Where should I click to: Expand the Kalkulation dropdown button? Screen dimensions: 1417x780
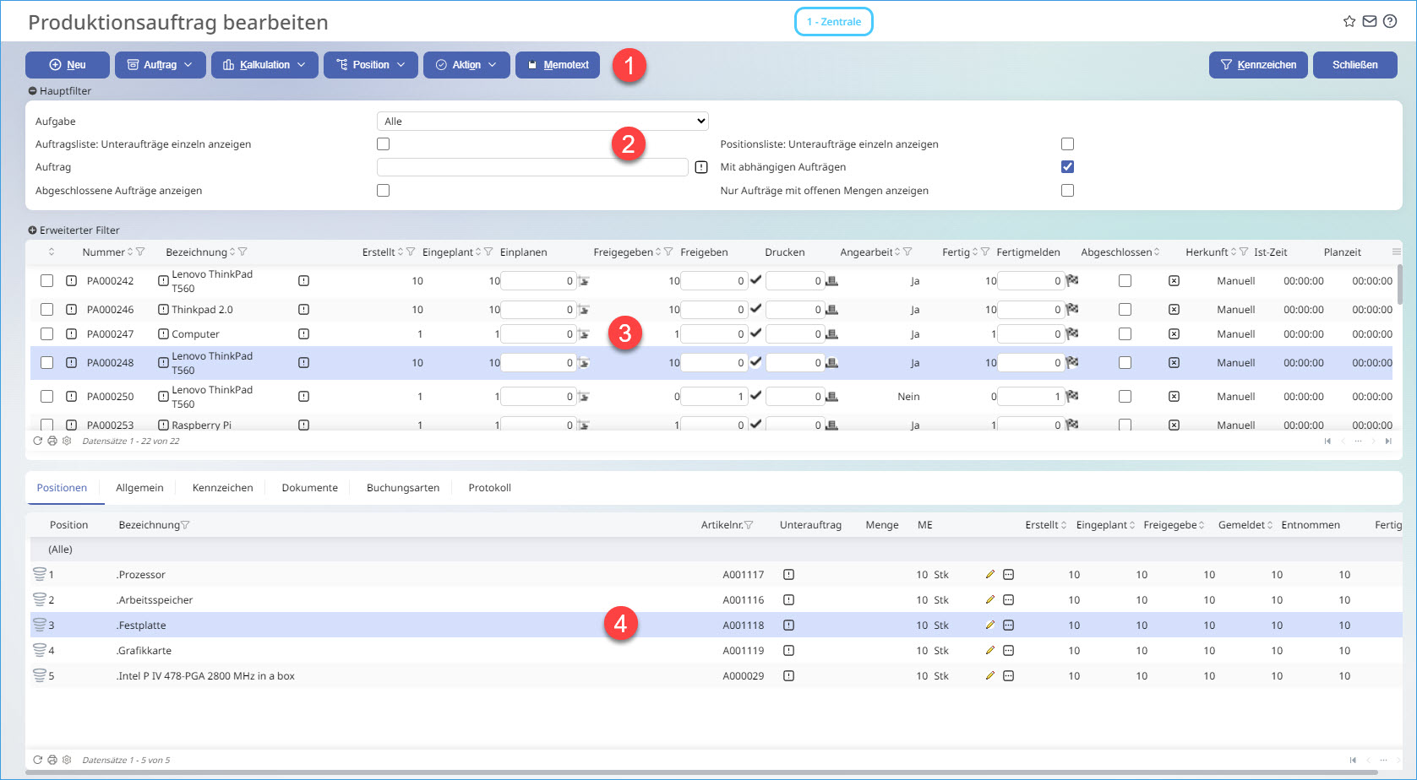pos(264,65)
